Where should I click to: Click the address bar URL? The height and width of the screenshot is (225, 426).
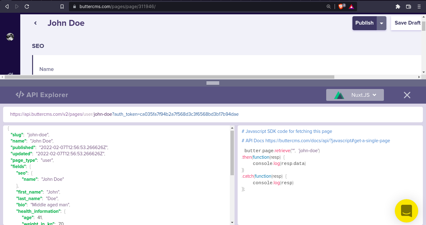117,7
